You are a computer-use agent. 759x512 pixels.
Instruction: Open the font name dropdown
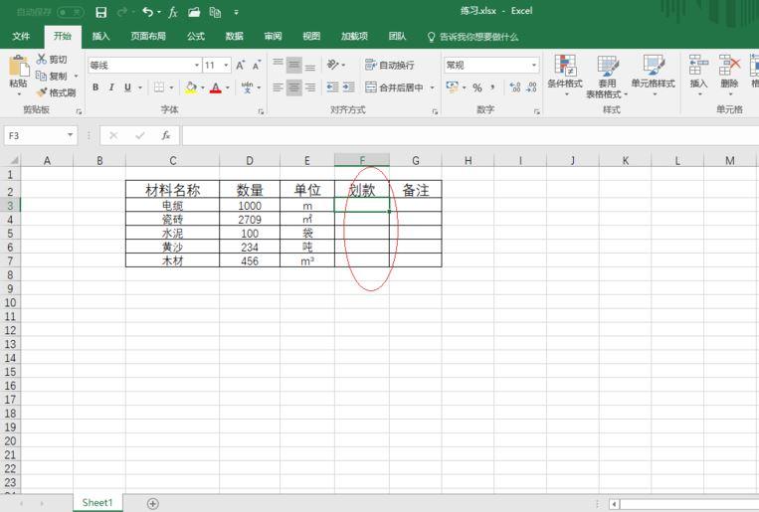197,65
